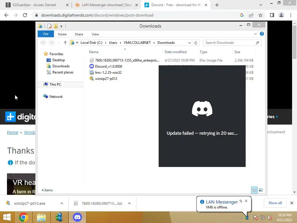Select Downloads in Favorites sidebar
297x223 pixels.
coord(61,66)
